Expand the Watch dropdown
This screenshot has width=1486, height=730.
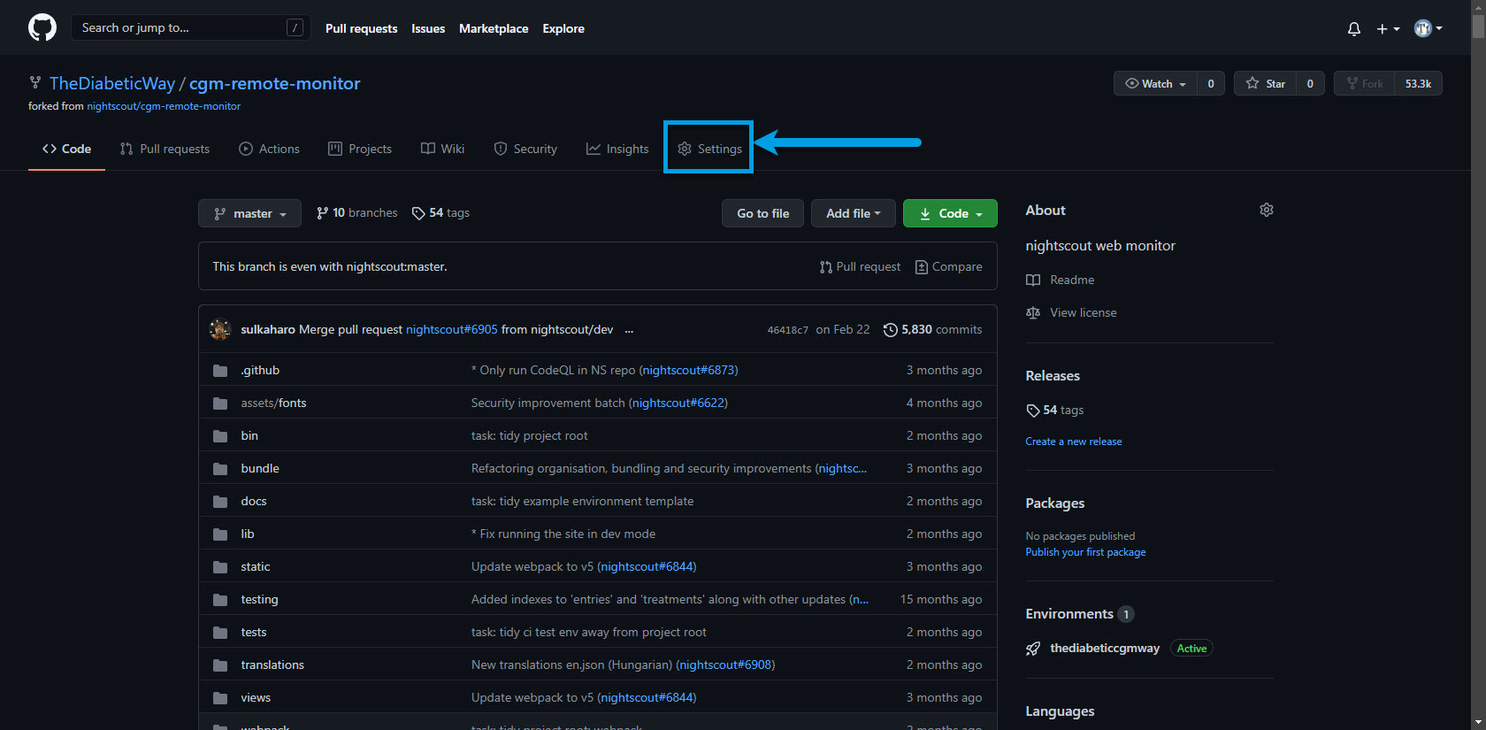1155,84
